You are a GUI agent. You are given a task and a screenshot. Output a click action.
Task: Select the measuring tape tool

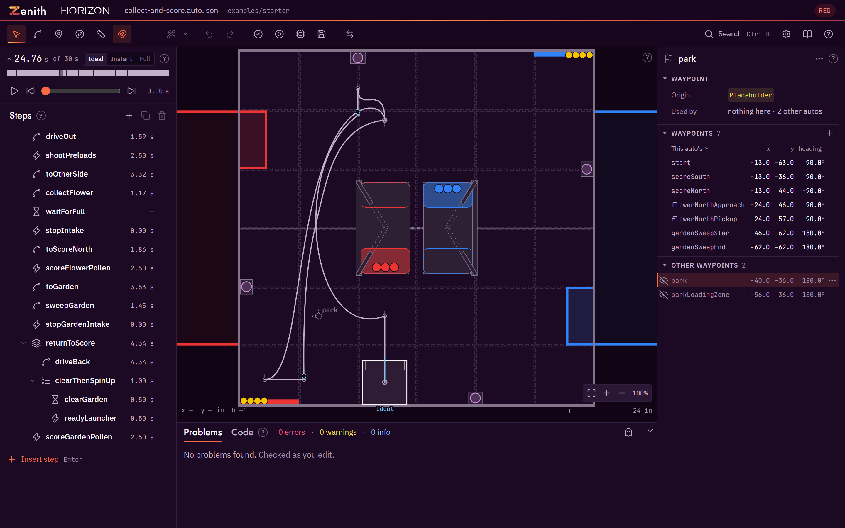[x=101, y=34]
